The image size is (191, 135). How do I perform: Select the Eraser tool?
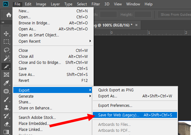pyautogui.click(x=6, y=124)
